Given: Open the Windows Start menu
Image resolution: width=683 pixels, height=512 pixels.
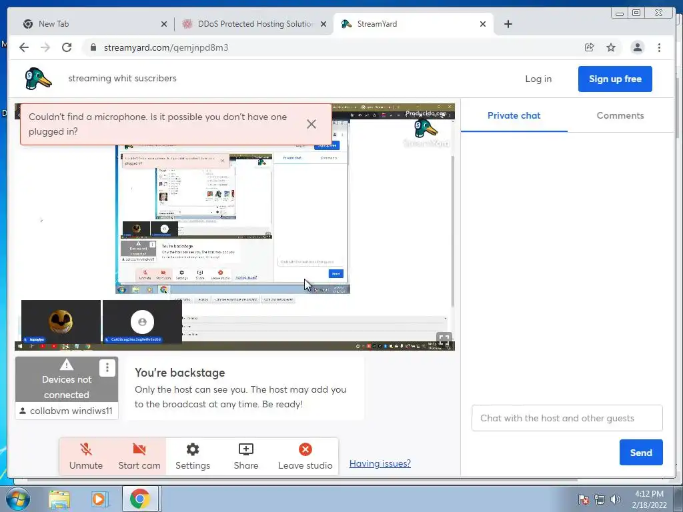Looking at the screenshot, I should pos(17,499).
